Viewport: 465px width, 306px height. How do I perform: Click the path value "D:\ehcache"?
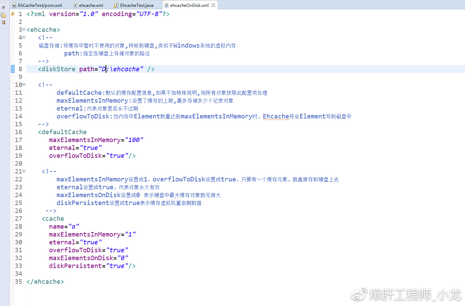point(121,69)
